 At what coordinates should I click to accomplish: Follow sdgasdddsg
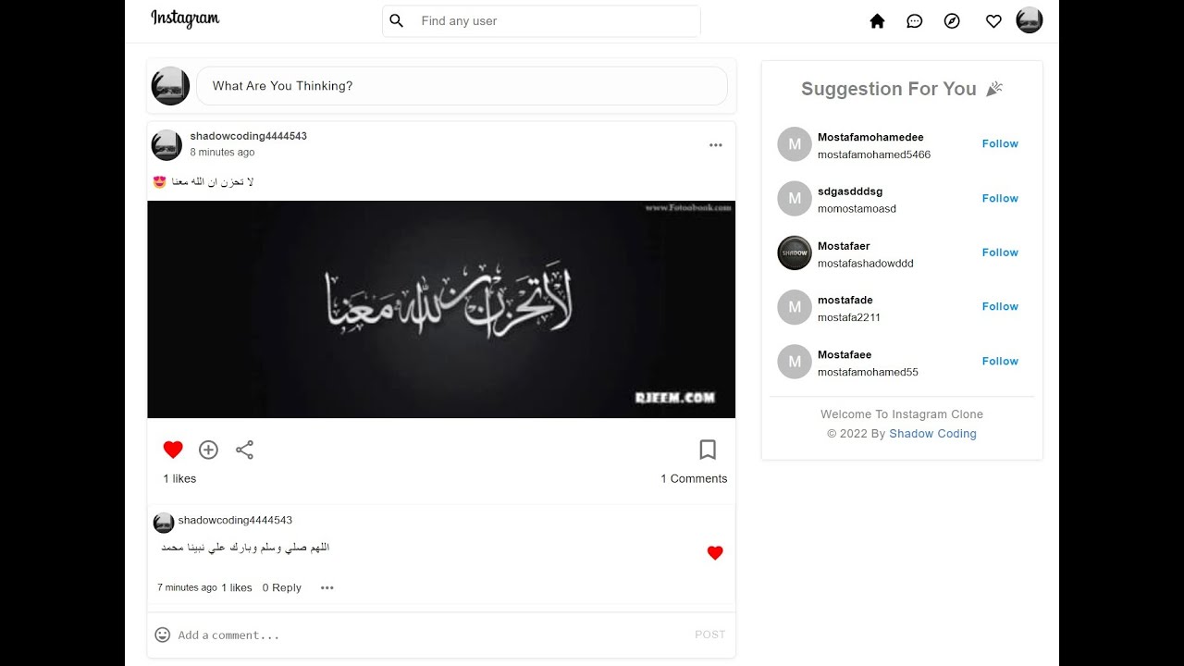pyautogui.click(x=1000, y=198)
